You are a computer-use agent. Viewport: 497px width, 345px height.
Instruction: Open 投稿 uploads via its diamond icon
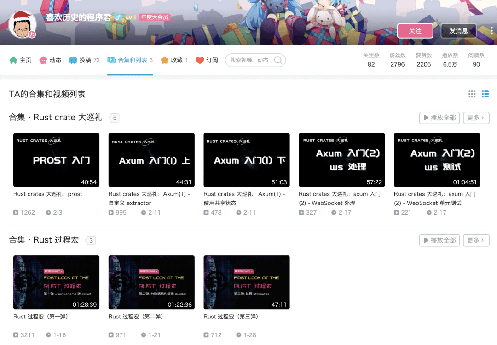point(74,60)
